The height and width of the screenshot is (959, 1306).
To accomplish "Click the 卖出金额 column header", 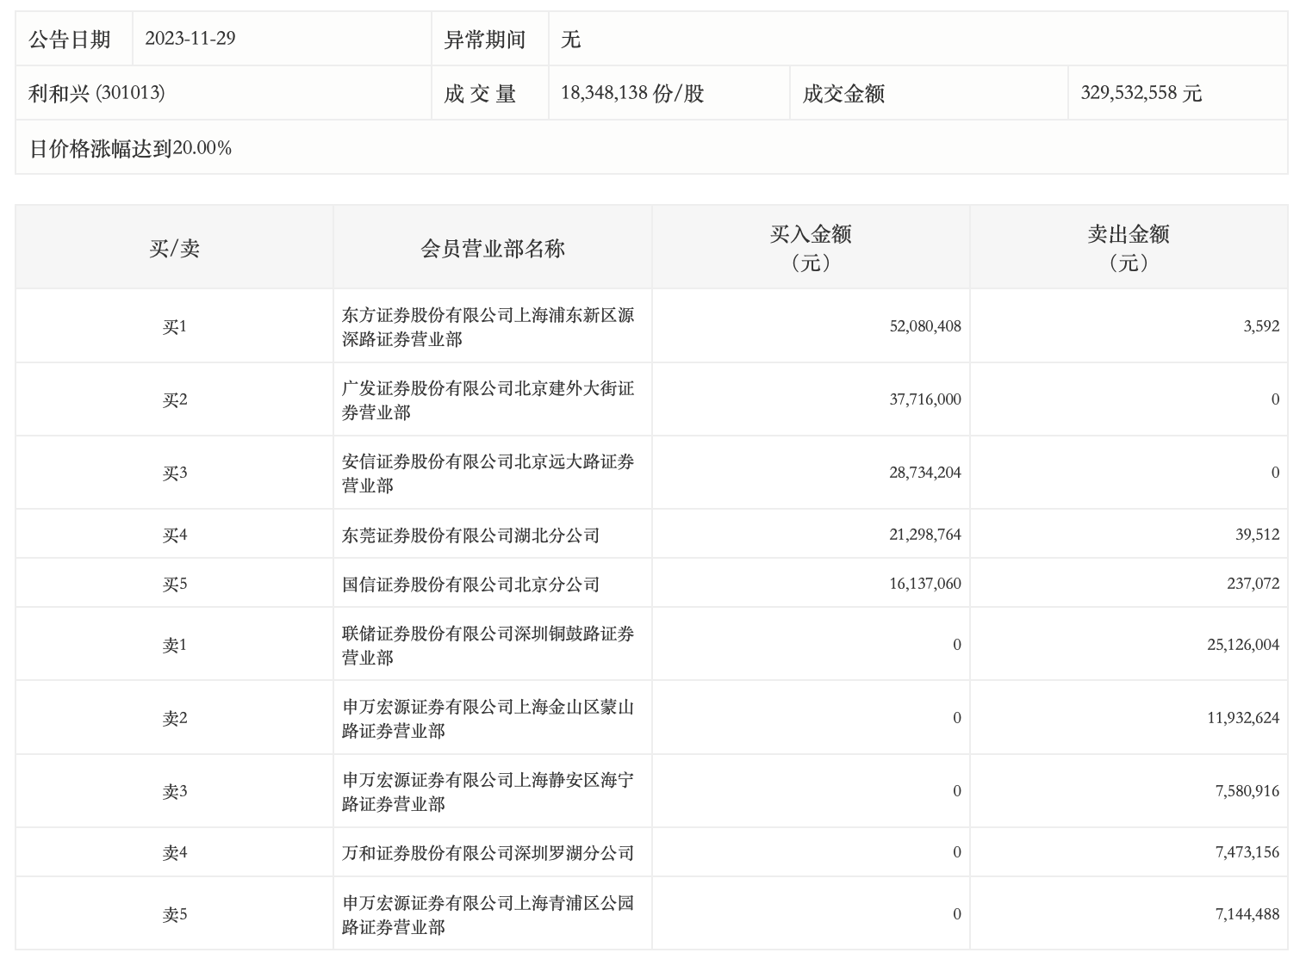I will (1128, 248).
